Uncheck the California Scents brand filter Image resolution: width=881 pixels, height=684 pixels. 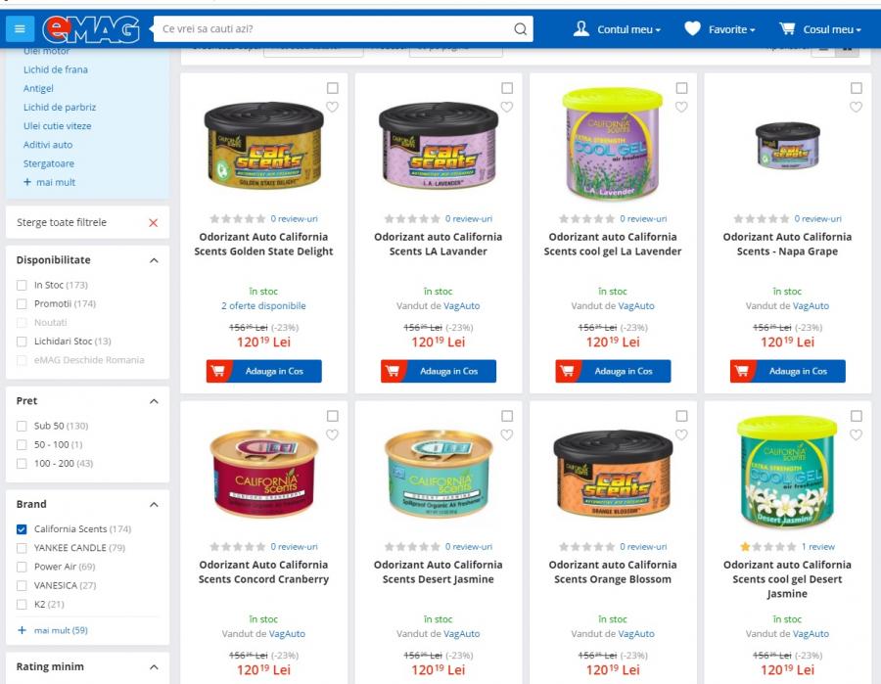(x=22, y=529)
